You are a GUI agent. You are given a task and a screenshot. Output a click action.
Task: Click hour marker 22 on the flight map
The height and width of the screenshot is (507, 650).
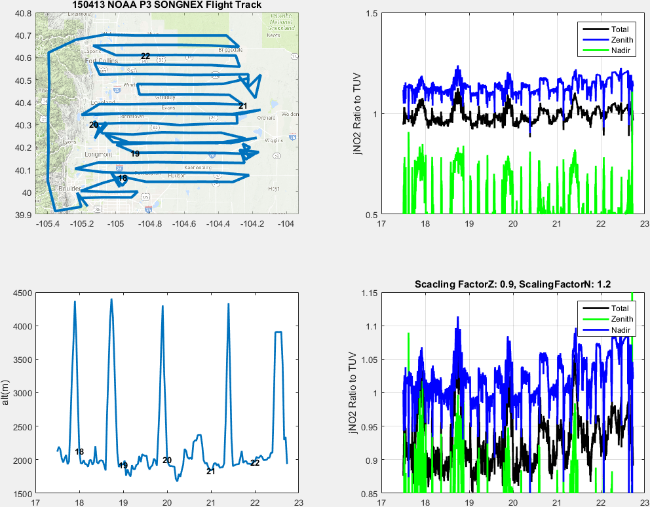145,56
